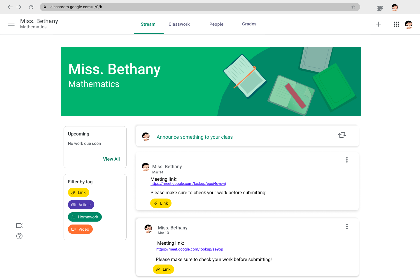This screenshot has width=420, height=280.
Task: Click Announce something to your class field
Action: (x=195, y=137)
